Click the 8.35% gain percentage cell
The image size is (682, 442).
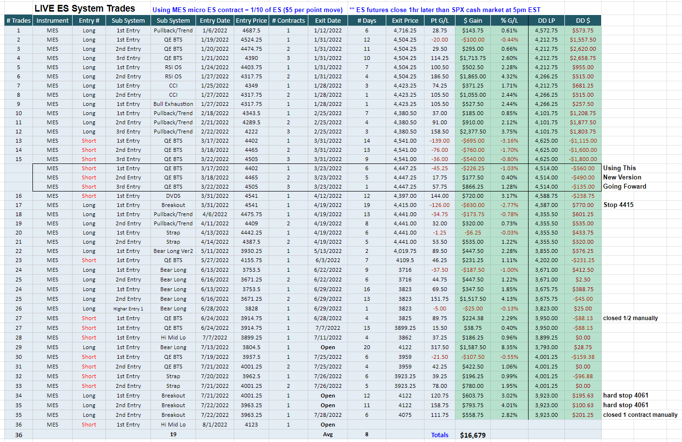tap(509, 347)
